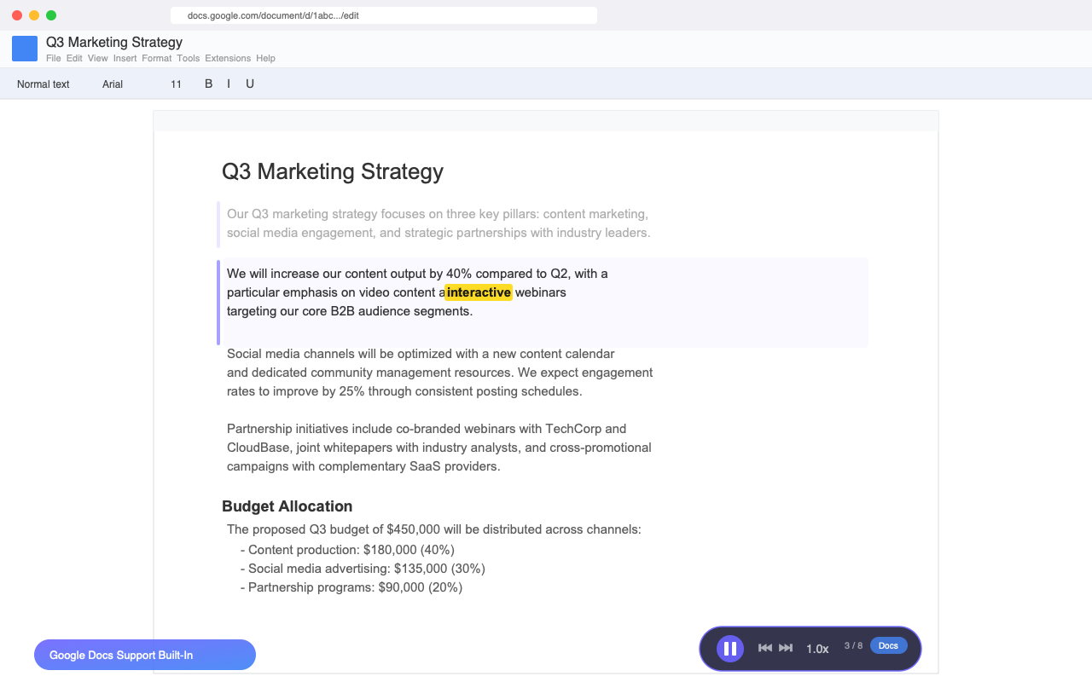This screenshot has height=682, width=1092.
Task: Toggle bold formatting in the toolbar
Action: pos(208,84)
